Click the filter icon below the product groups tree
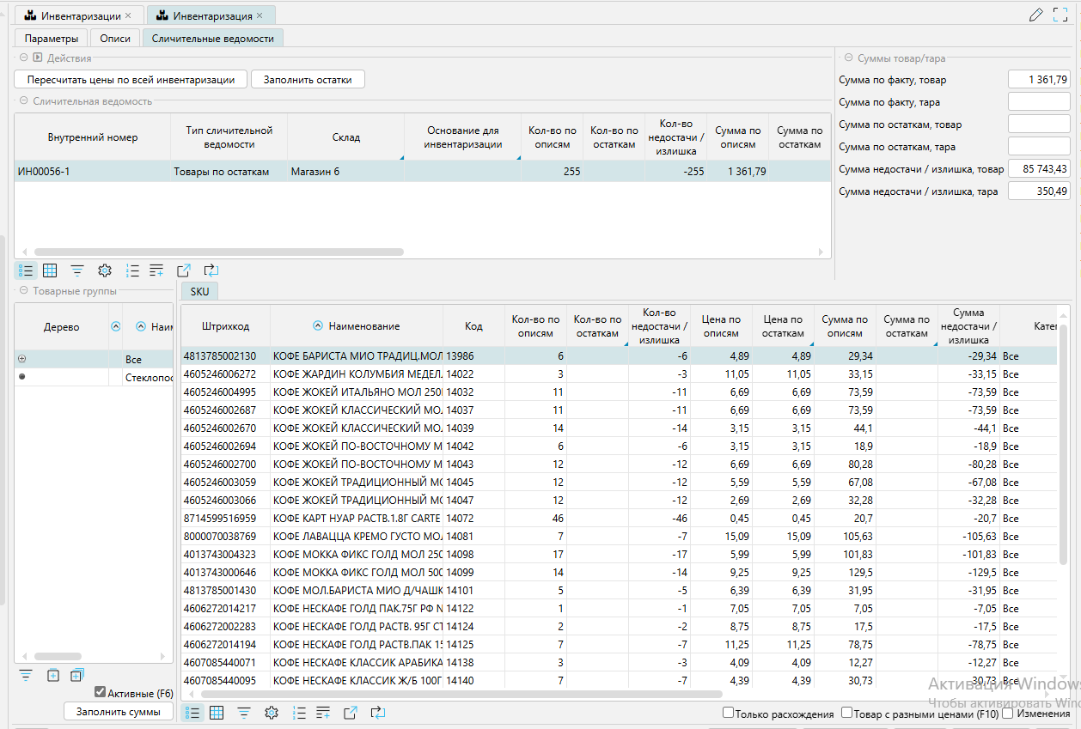This screenshot has width=1081, height=729. pyautogui.click(x=26, y=676)
